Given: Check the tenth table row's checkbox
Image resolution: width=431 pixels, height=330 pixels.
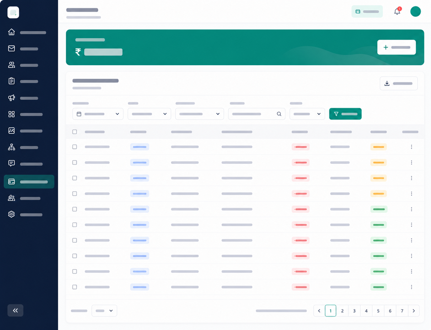Looking at the screenshot, I should (75, 287).
